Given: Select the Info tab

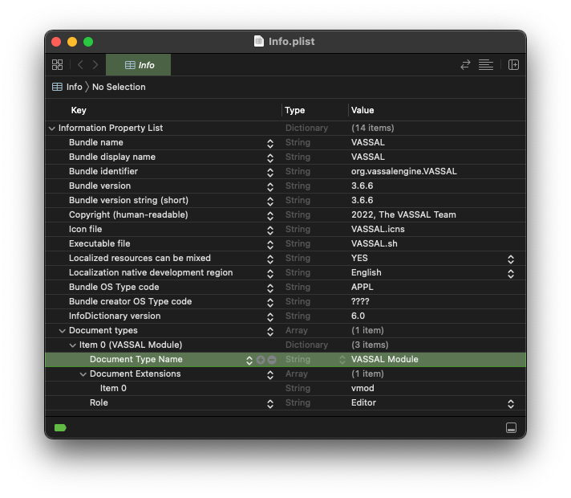Looking at the screenshot, I should (139, 65).
